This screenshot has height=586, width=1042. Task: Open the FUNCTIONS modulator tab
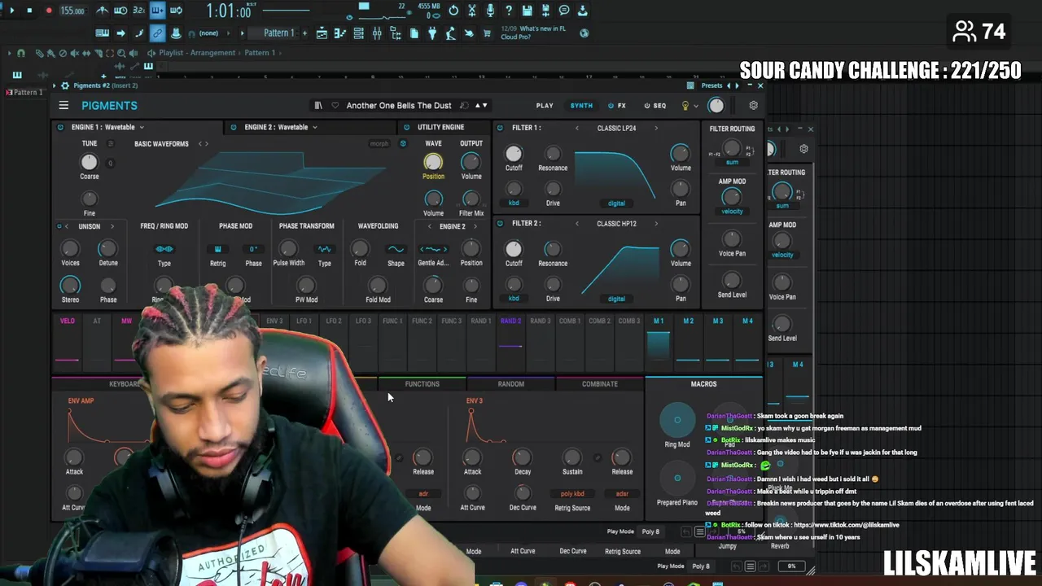[422, 384]
